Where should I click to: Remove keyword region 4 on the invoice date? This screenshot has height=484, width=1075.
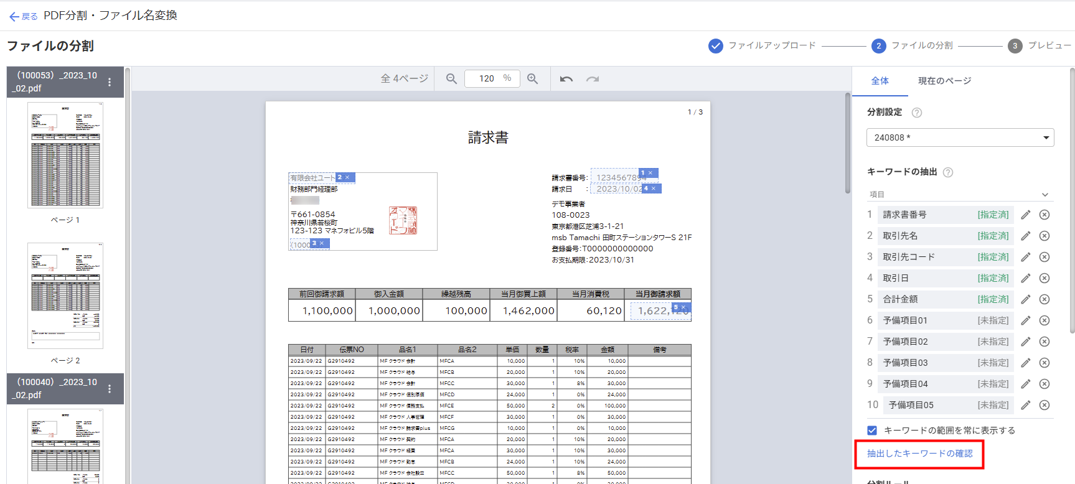(x=654, y=188)
